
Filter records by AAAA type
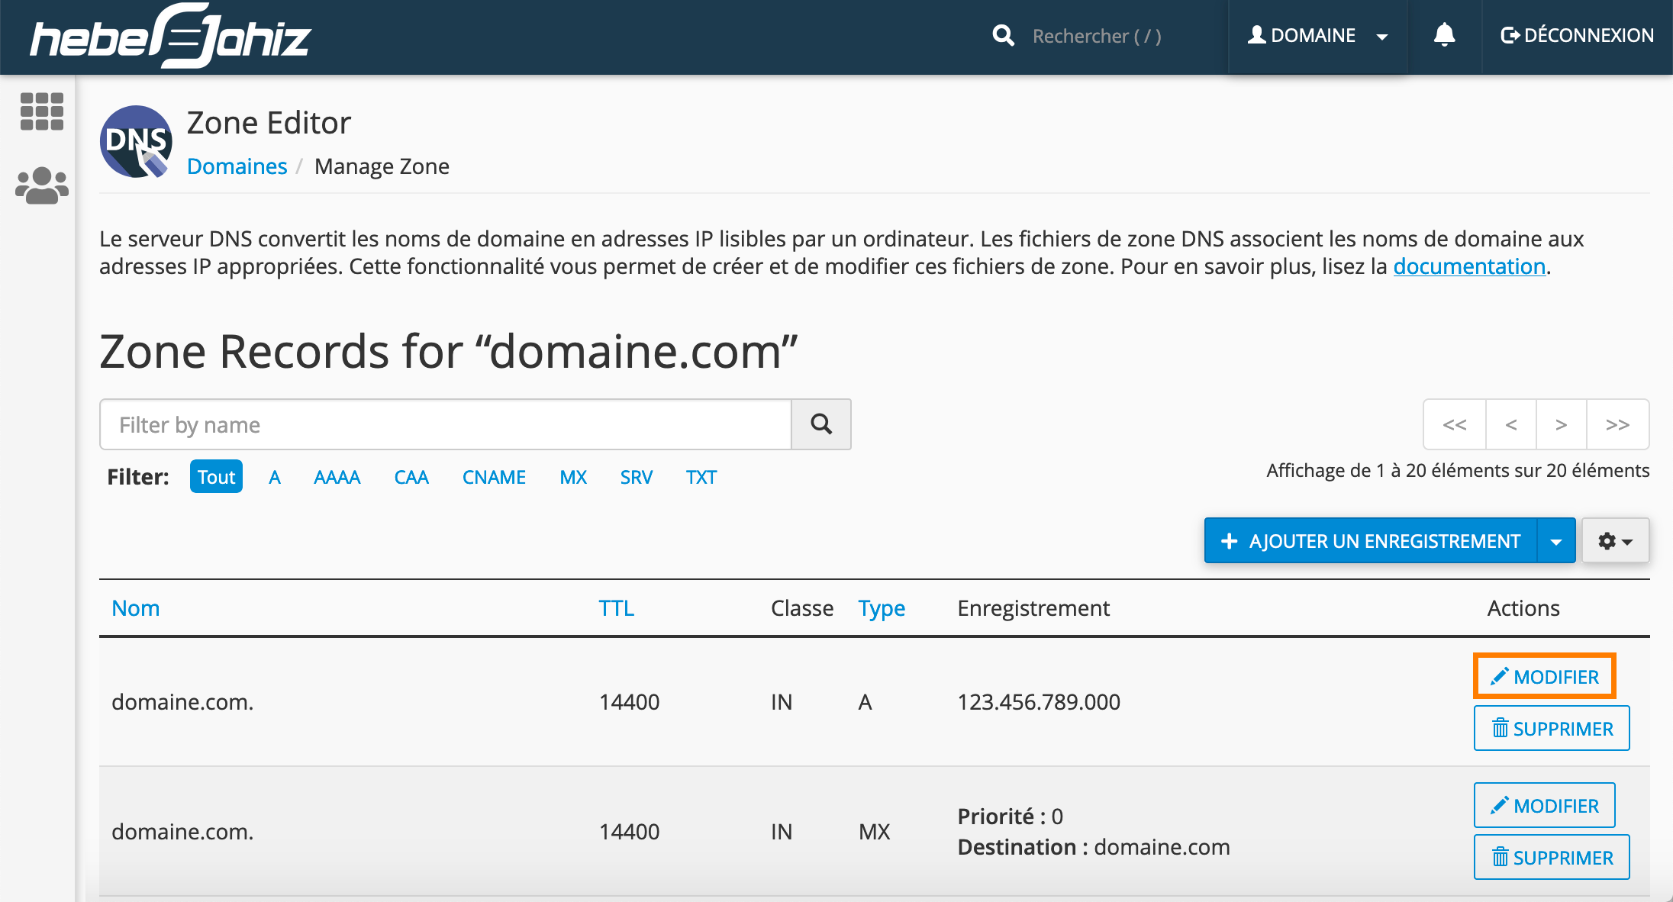[337, 477]
